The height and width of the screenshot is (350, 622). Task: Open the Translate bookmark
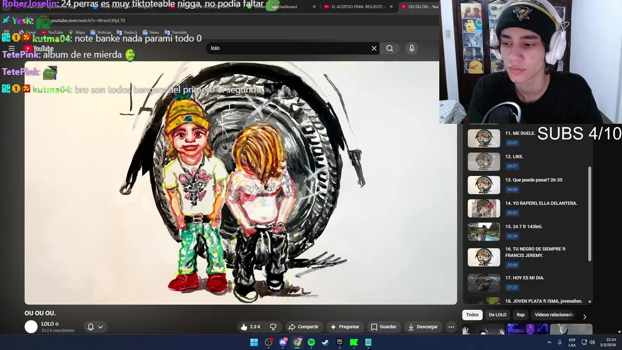coord(175,33)
